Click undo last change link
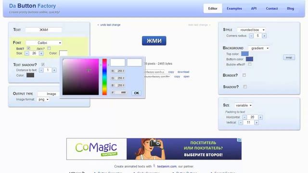 coord(110,25)
